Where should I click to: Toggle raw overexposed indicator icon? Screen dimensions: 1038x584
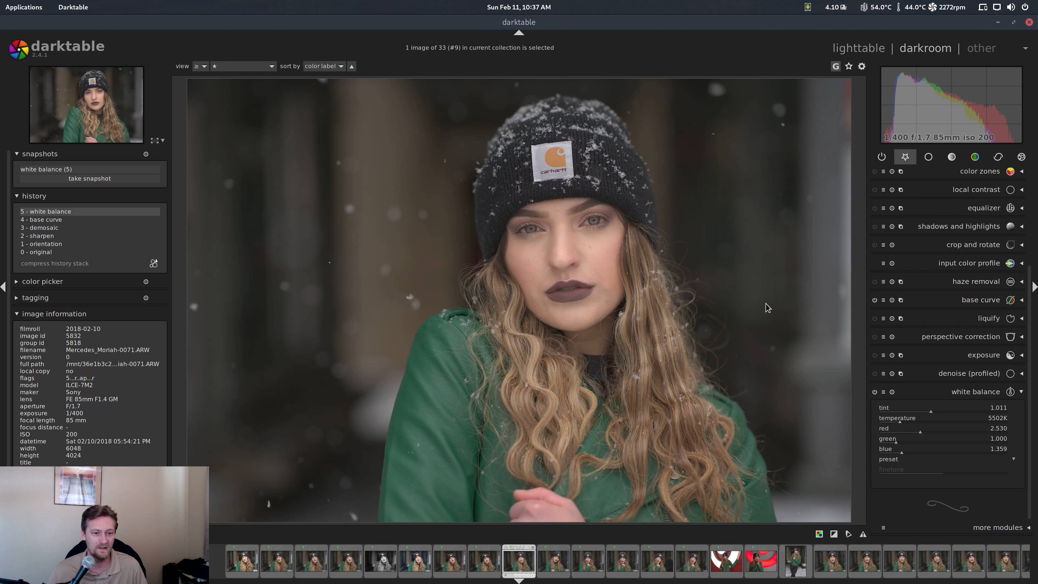[x=819, y=534]
